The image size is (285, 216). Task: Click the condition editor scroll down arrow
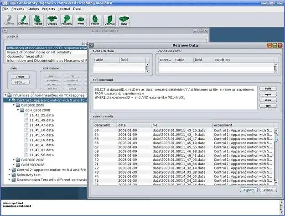click(x=276, y=71)
